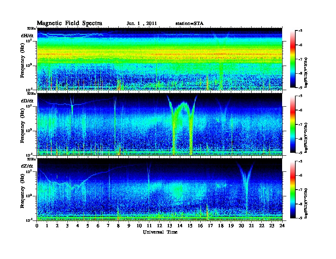This screenshot has width=336, height=259.
Task: Click the '3' hour tick label
Action: click(x=67, y=226)
